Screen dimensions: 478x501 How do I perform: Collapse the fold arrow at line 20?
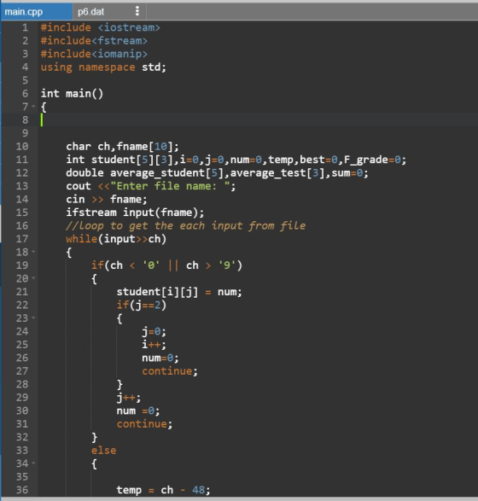pyautogui.click(x=33, y=278)
